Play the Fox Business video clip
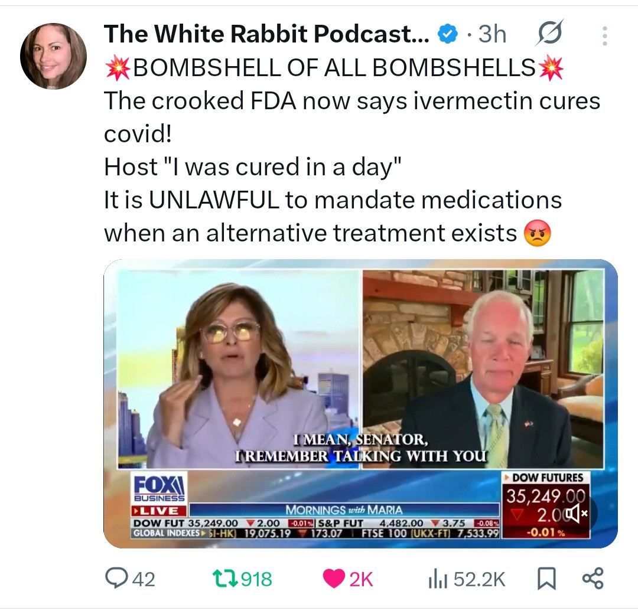 coord(360,403)
